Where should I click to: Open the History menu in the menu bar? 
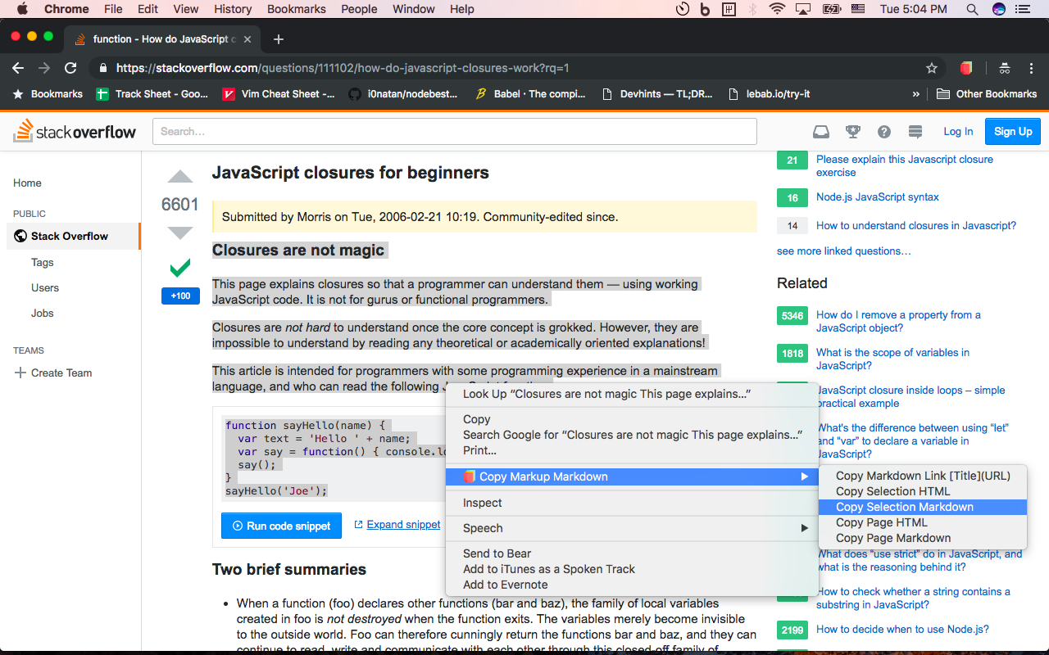coord(233,9)
